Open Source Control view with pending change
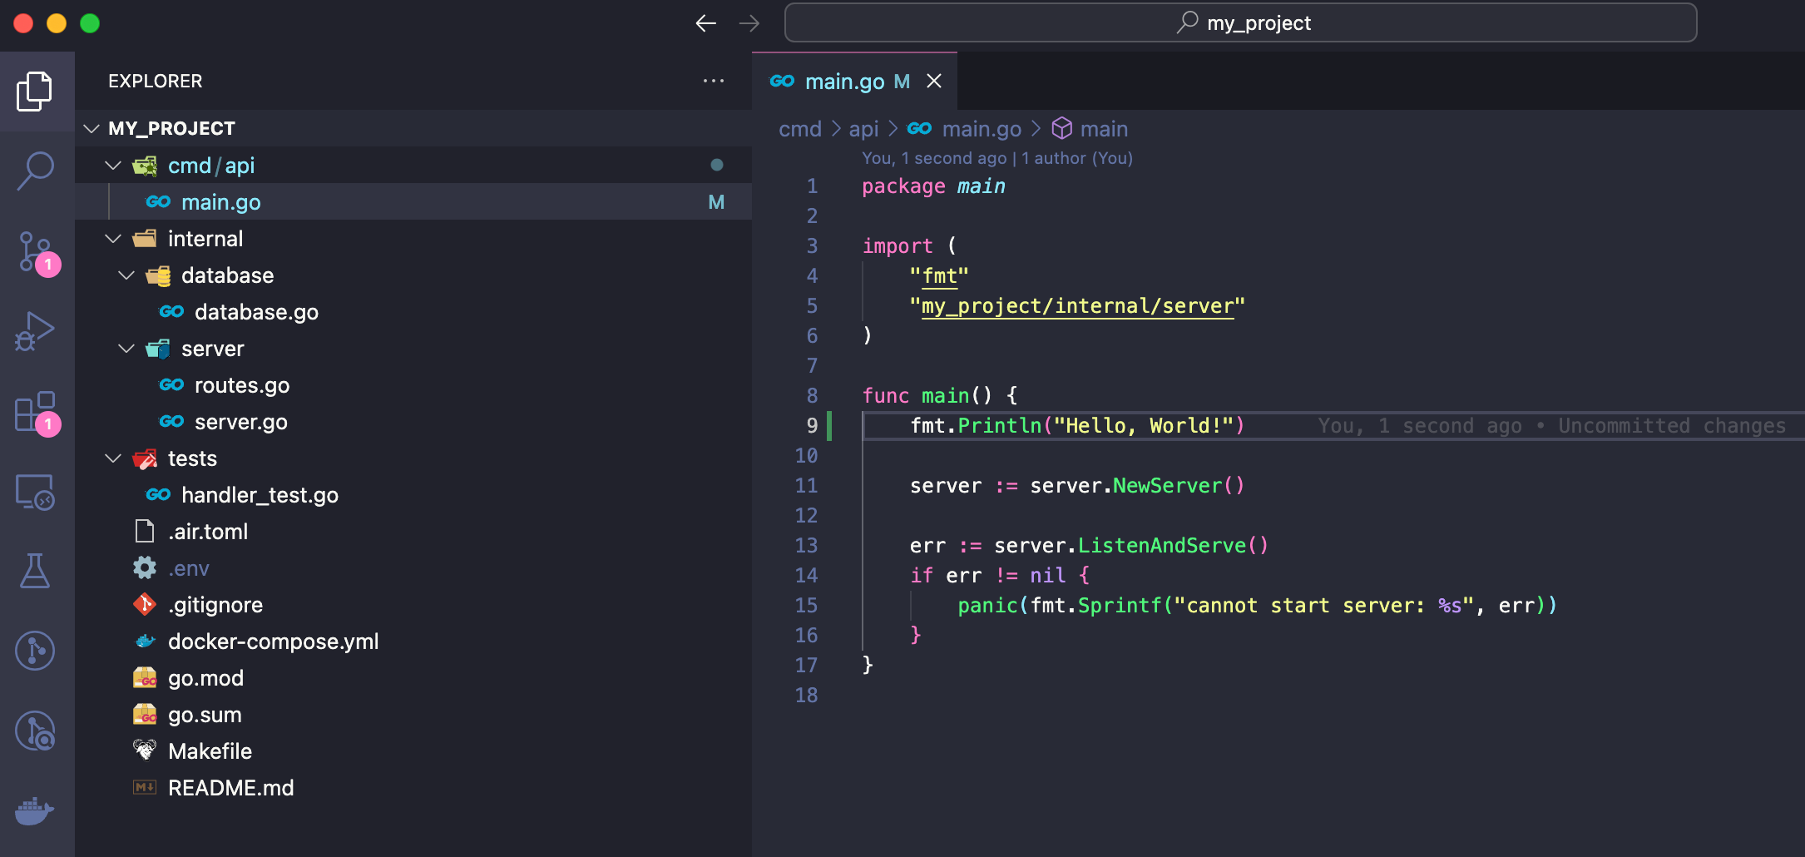Viewport: 1805px width, 857px height. pos(35,250)
